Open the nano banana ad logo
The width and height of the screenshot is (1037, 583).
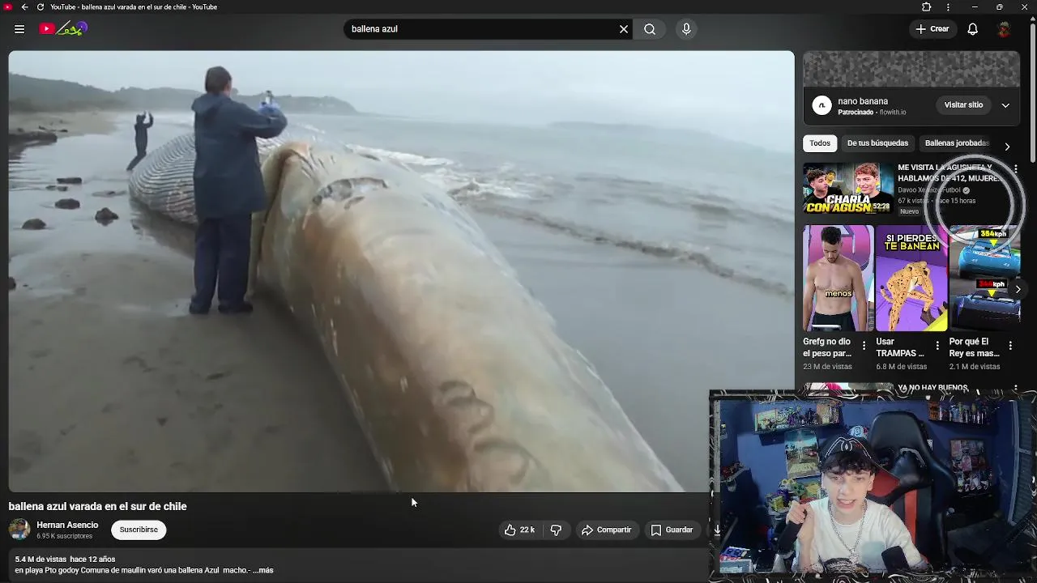(821, 105)
